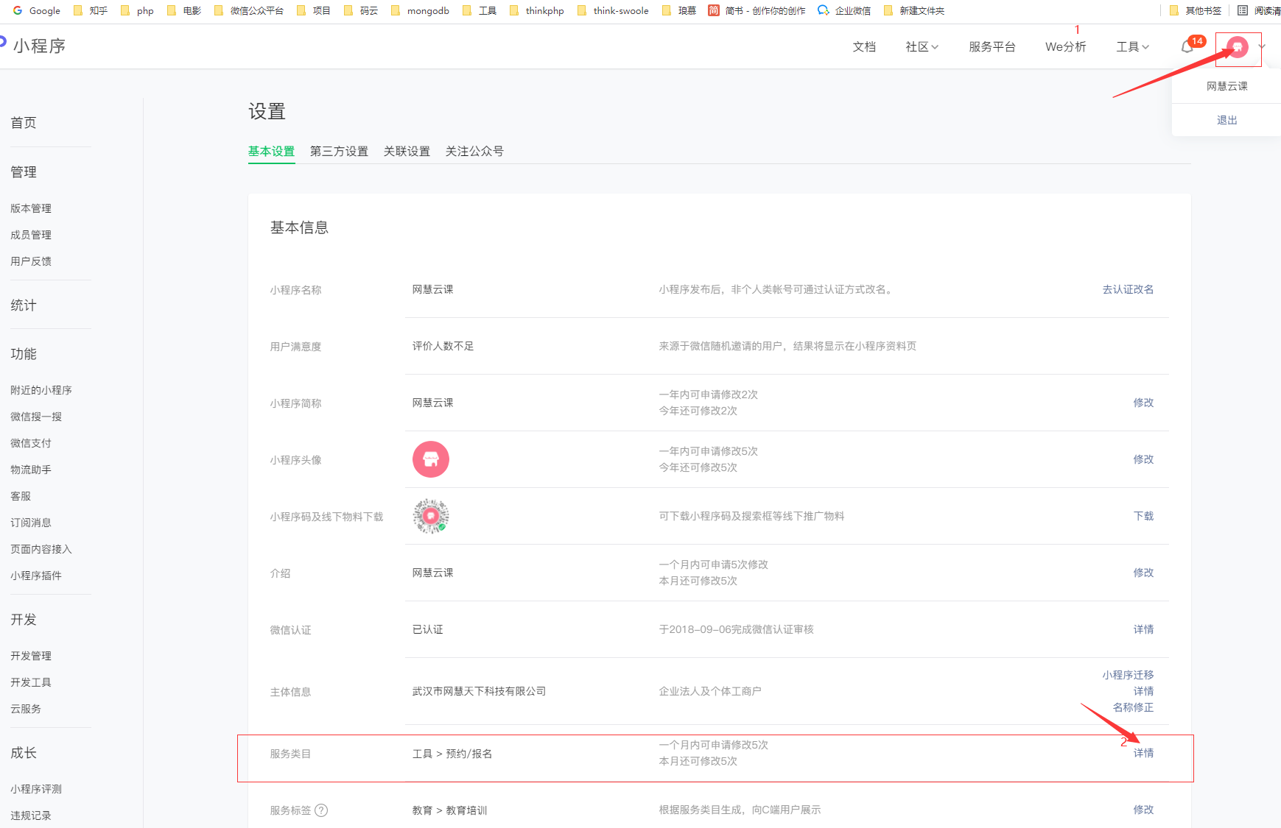The width and height of the screenshot is (1281, 828).
Task: Open 简书 bookmark
Action: coord(757,10)
